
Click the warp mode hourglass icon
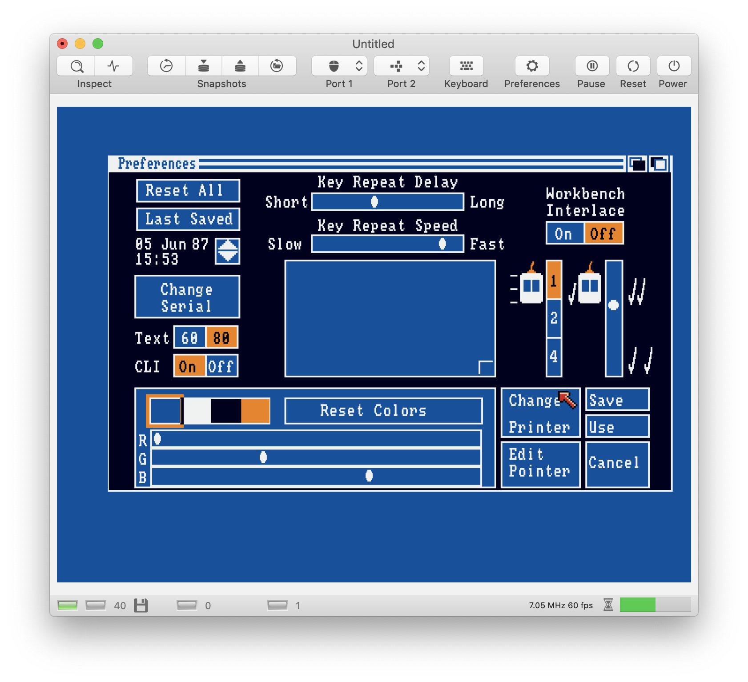pyautogui.click(x=608, y=605)
